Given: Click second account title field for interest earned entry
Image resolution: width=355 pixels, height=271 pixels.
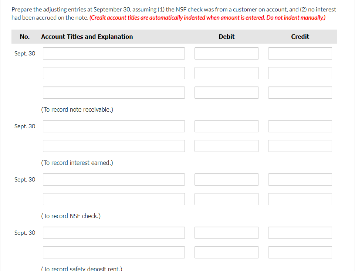Looking at the screenshot, I should click(x=114, y=146).
